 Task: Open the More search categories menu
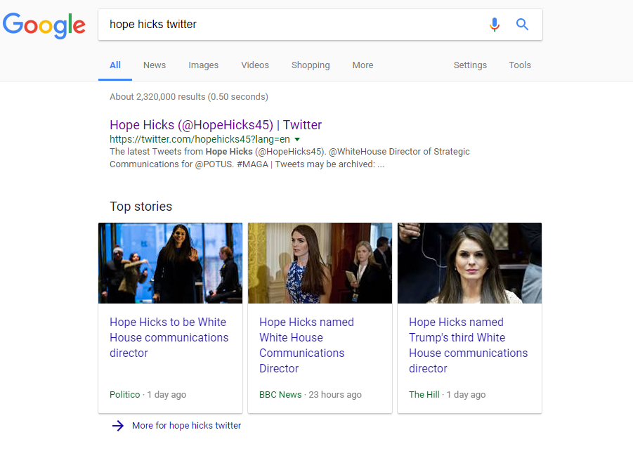(x=363, y=65)
